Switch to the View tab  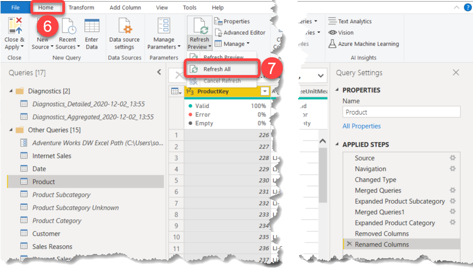pos(162,8)
